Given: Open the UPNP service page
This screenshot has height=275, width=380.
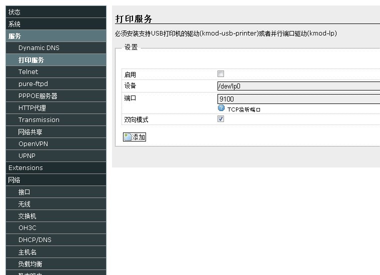Looking at the screenshot, I should [56, 156].
